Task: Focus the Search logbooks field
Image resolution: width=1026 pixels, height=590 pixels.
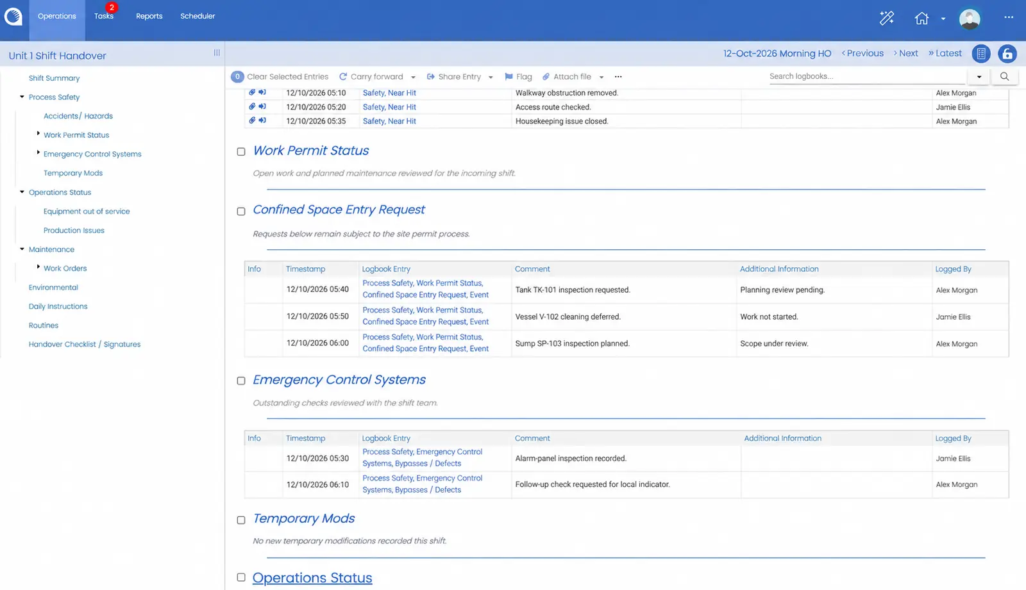Action: [x=867, y=76]
